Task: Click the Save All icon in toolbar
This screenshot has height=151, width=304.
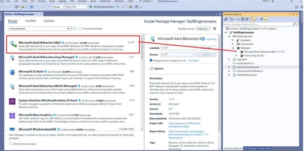Action: click(x=31, y=7)
